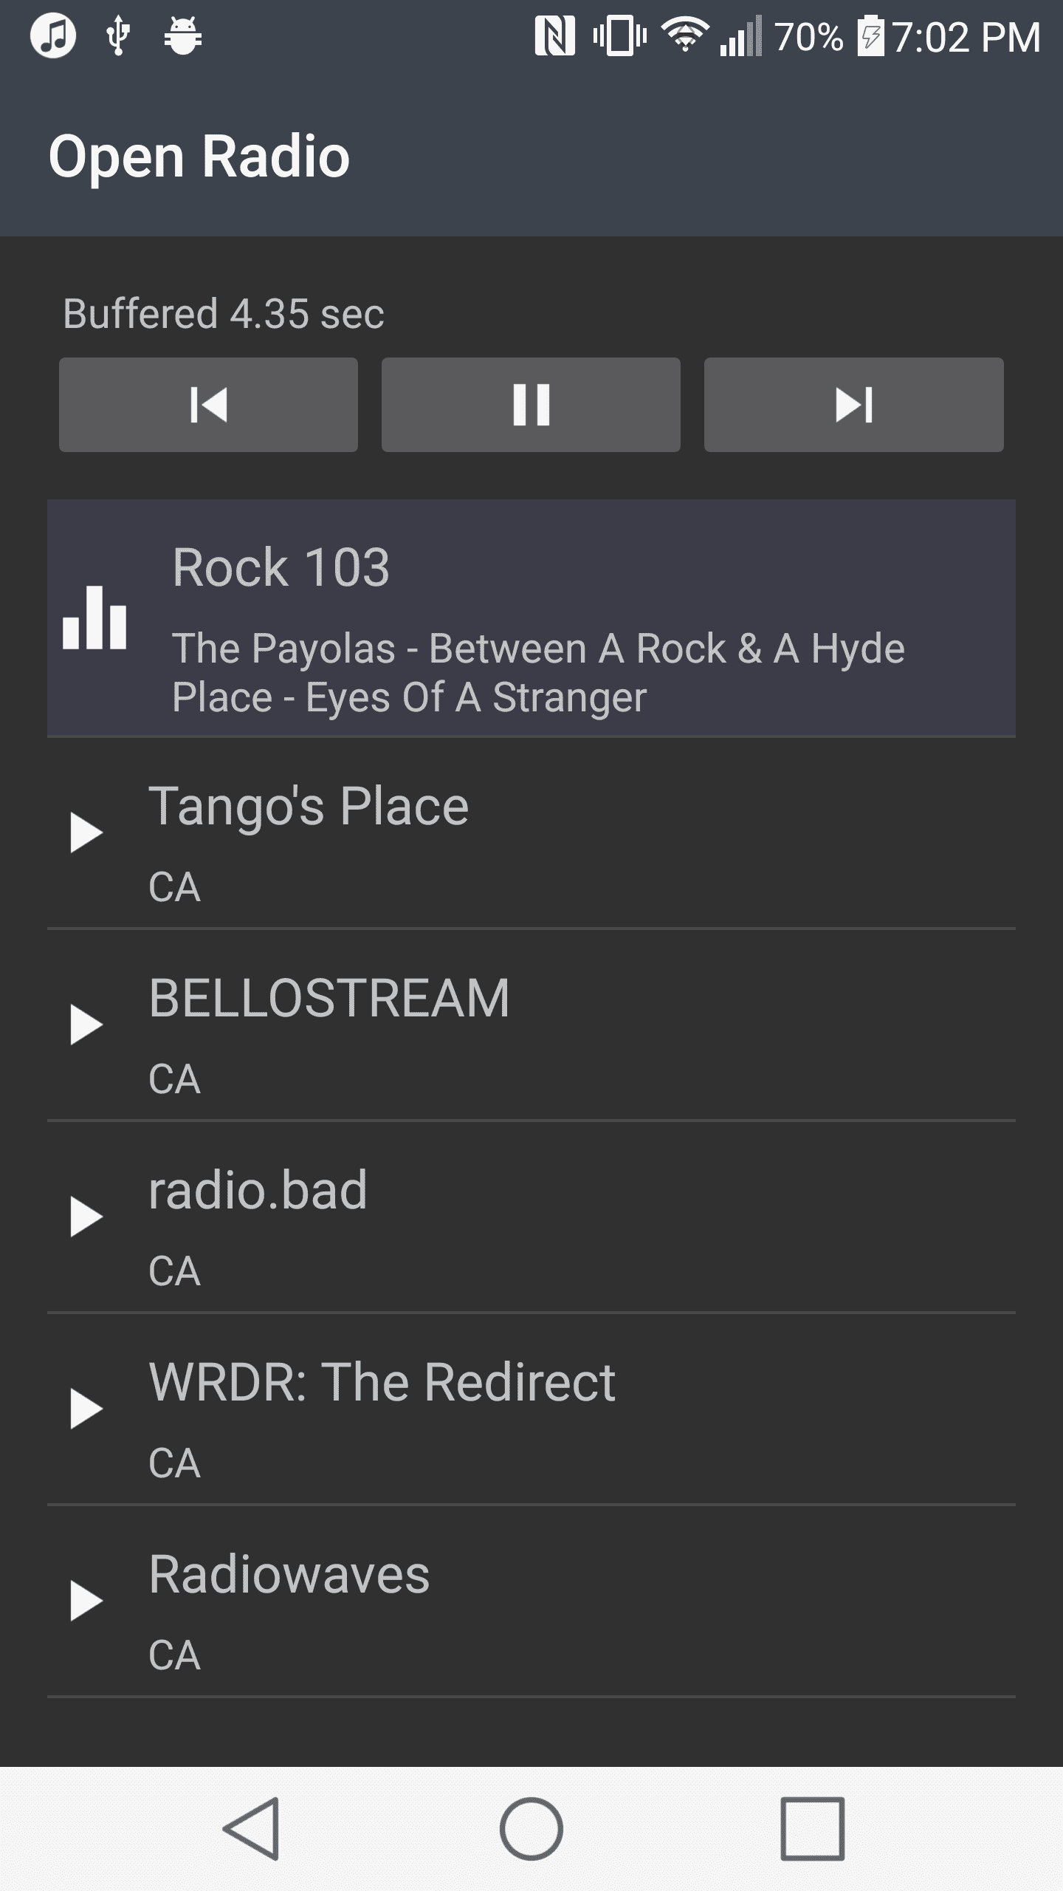Open the recent apps overview

(812, 1829)
